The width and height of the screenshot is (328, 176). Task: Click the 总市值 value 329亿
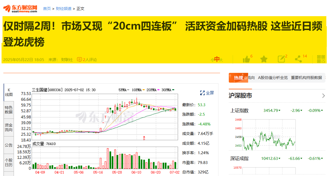[x=203, y=172]
